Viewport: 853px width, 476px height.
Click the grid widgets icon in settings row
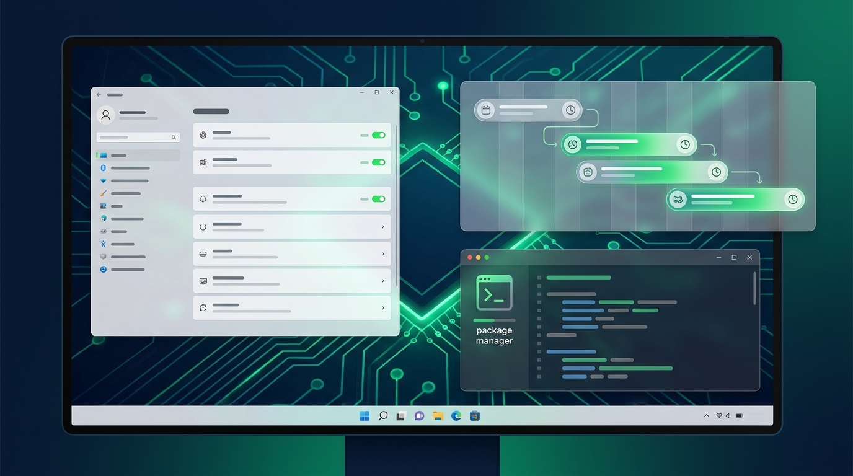[203, 162]
